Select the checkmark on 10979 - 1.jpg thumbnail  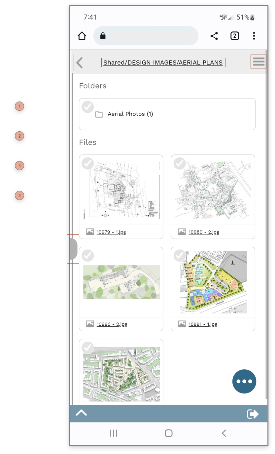click(x=87, y=163)
